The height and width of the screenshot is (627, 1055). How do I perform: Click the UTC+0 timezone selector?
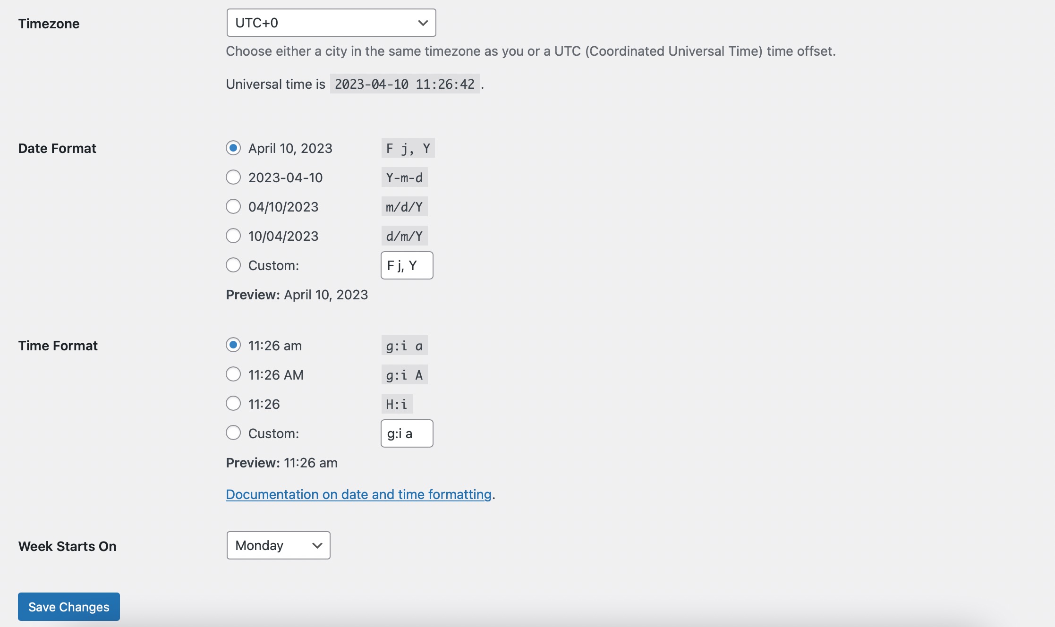coord(331,22)
